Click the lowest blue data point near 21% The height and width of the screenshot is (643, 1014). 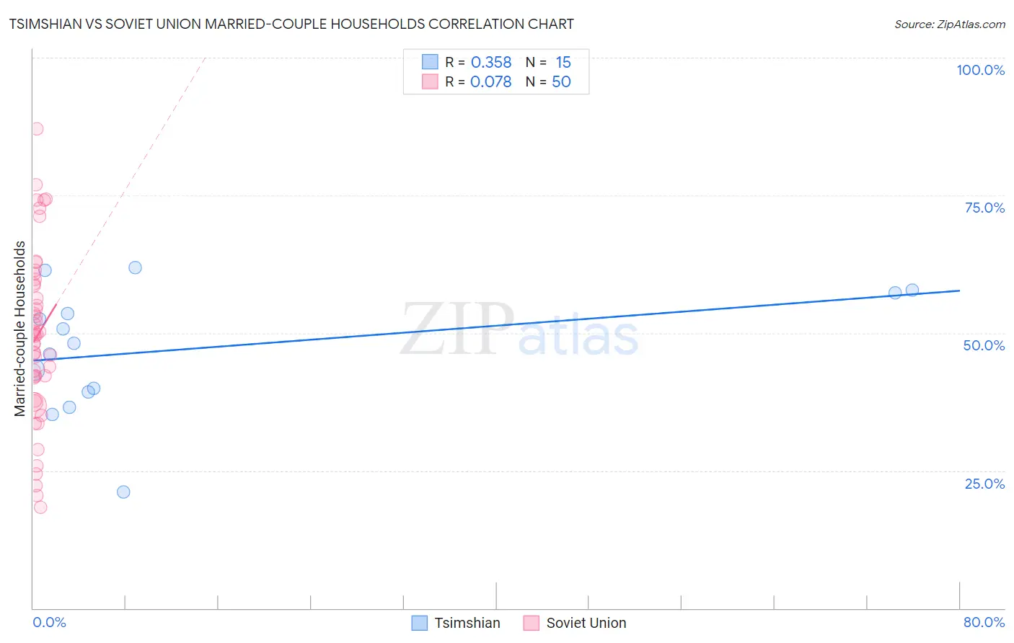(x=123, y=492)
